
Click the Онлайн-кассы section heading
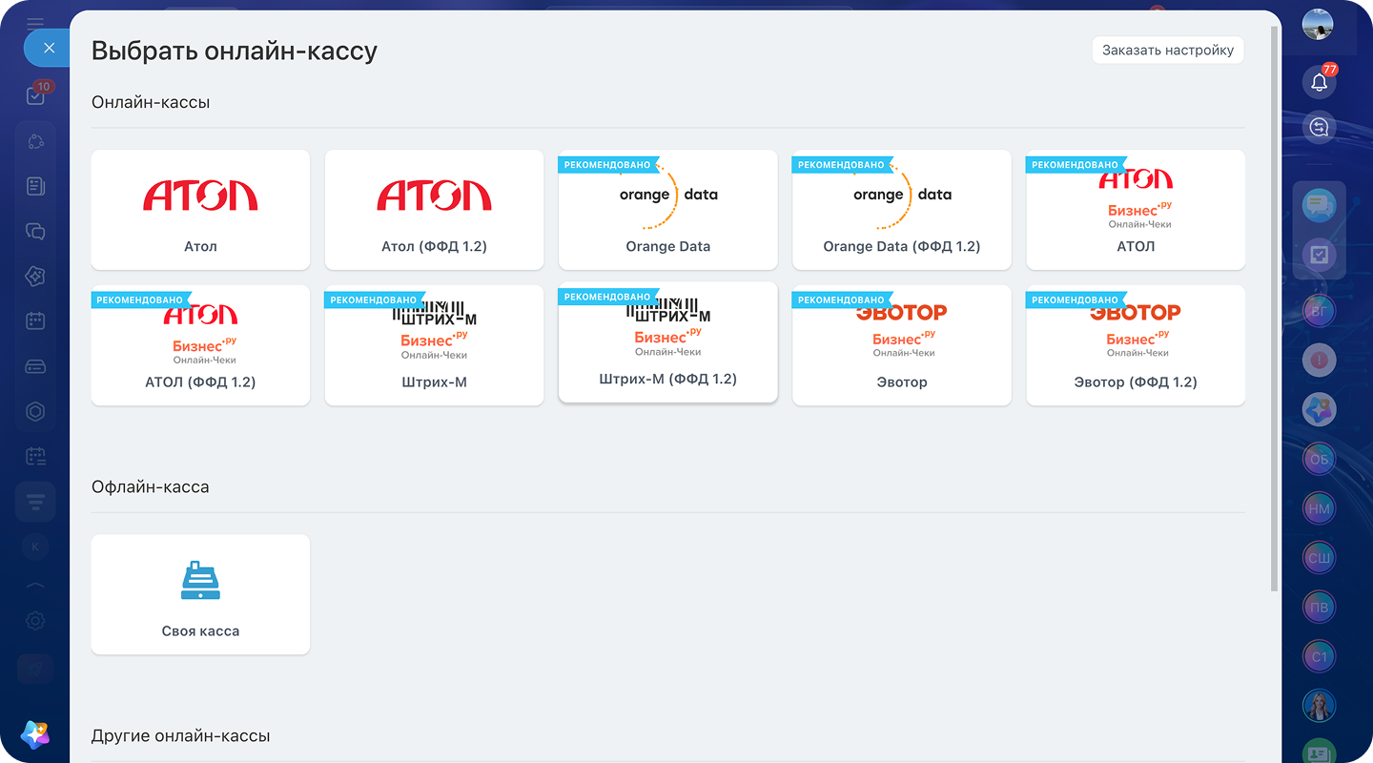(x=151, y=102)
